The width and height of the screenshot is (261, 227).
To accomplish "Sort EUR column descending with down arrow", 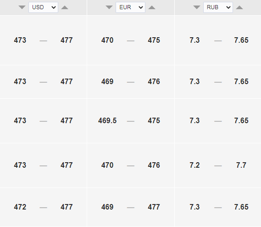I will [x=109, y=7].
